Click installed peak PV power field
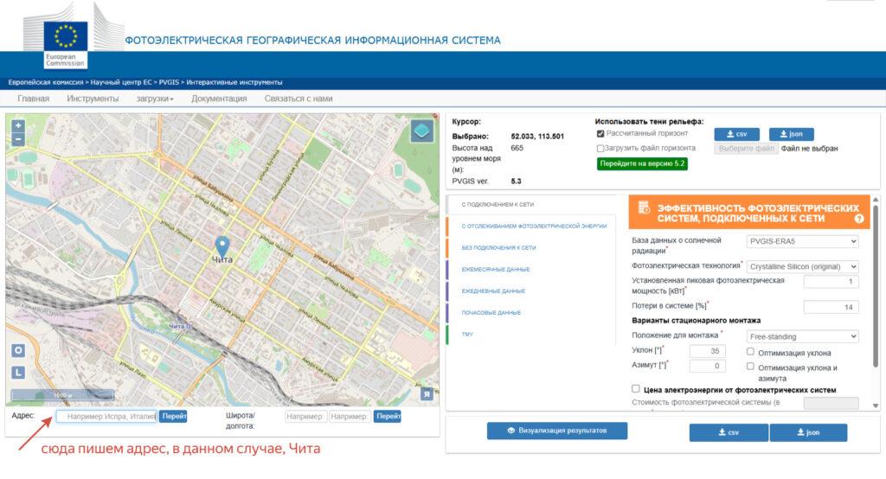Image resolution: width=886 pixels, height=479 pixels. click(831, 281)
